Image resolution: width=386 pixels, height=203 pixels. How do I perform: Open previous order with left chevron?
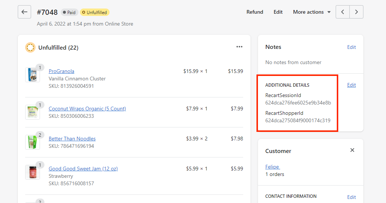342,12
